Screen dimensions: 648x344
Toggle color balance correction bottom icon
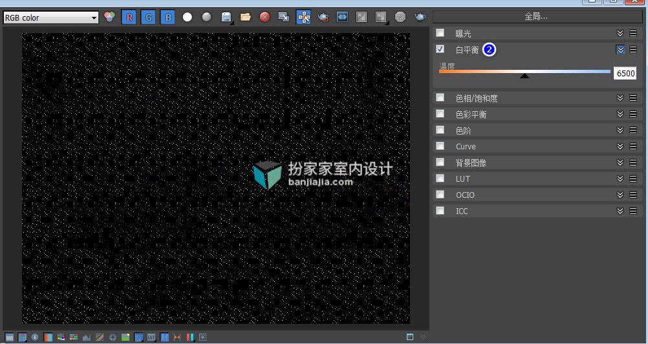tap(74, 338)
